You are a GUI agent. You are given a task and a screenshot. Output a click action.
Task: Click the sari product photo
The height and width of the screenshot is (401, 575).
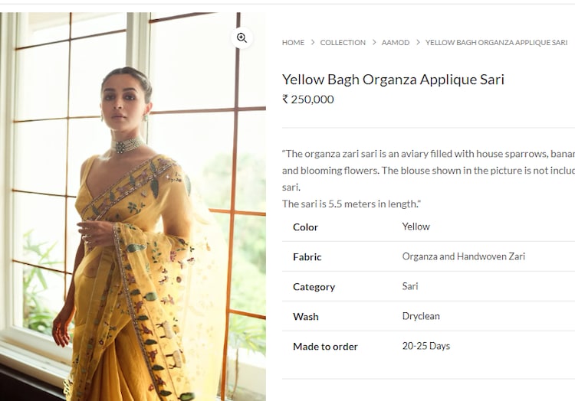tap(133, 207)
